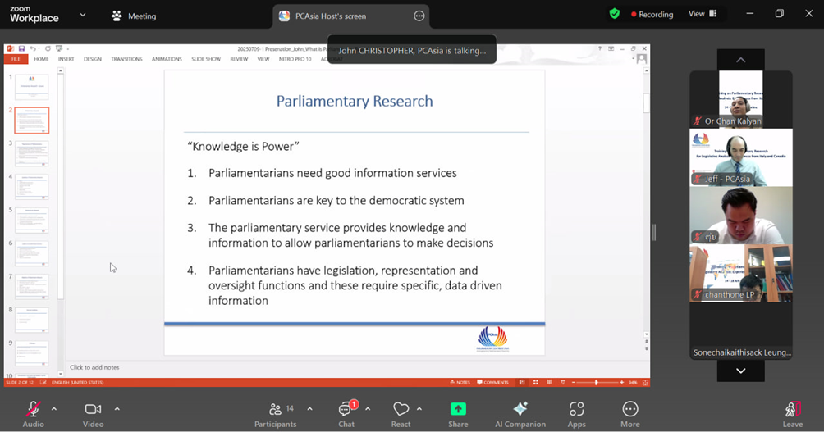This screenshot has height=432, width=824.
Task: Toggle the Notes pane in PowerPoint status bar
Action: 460,382
